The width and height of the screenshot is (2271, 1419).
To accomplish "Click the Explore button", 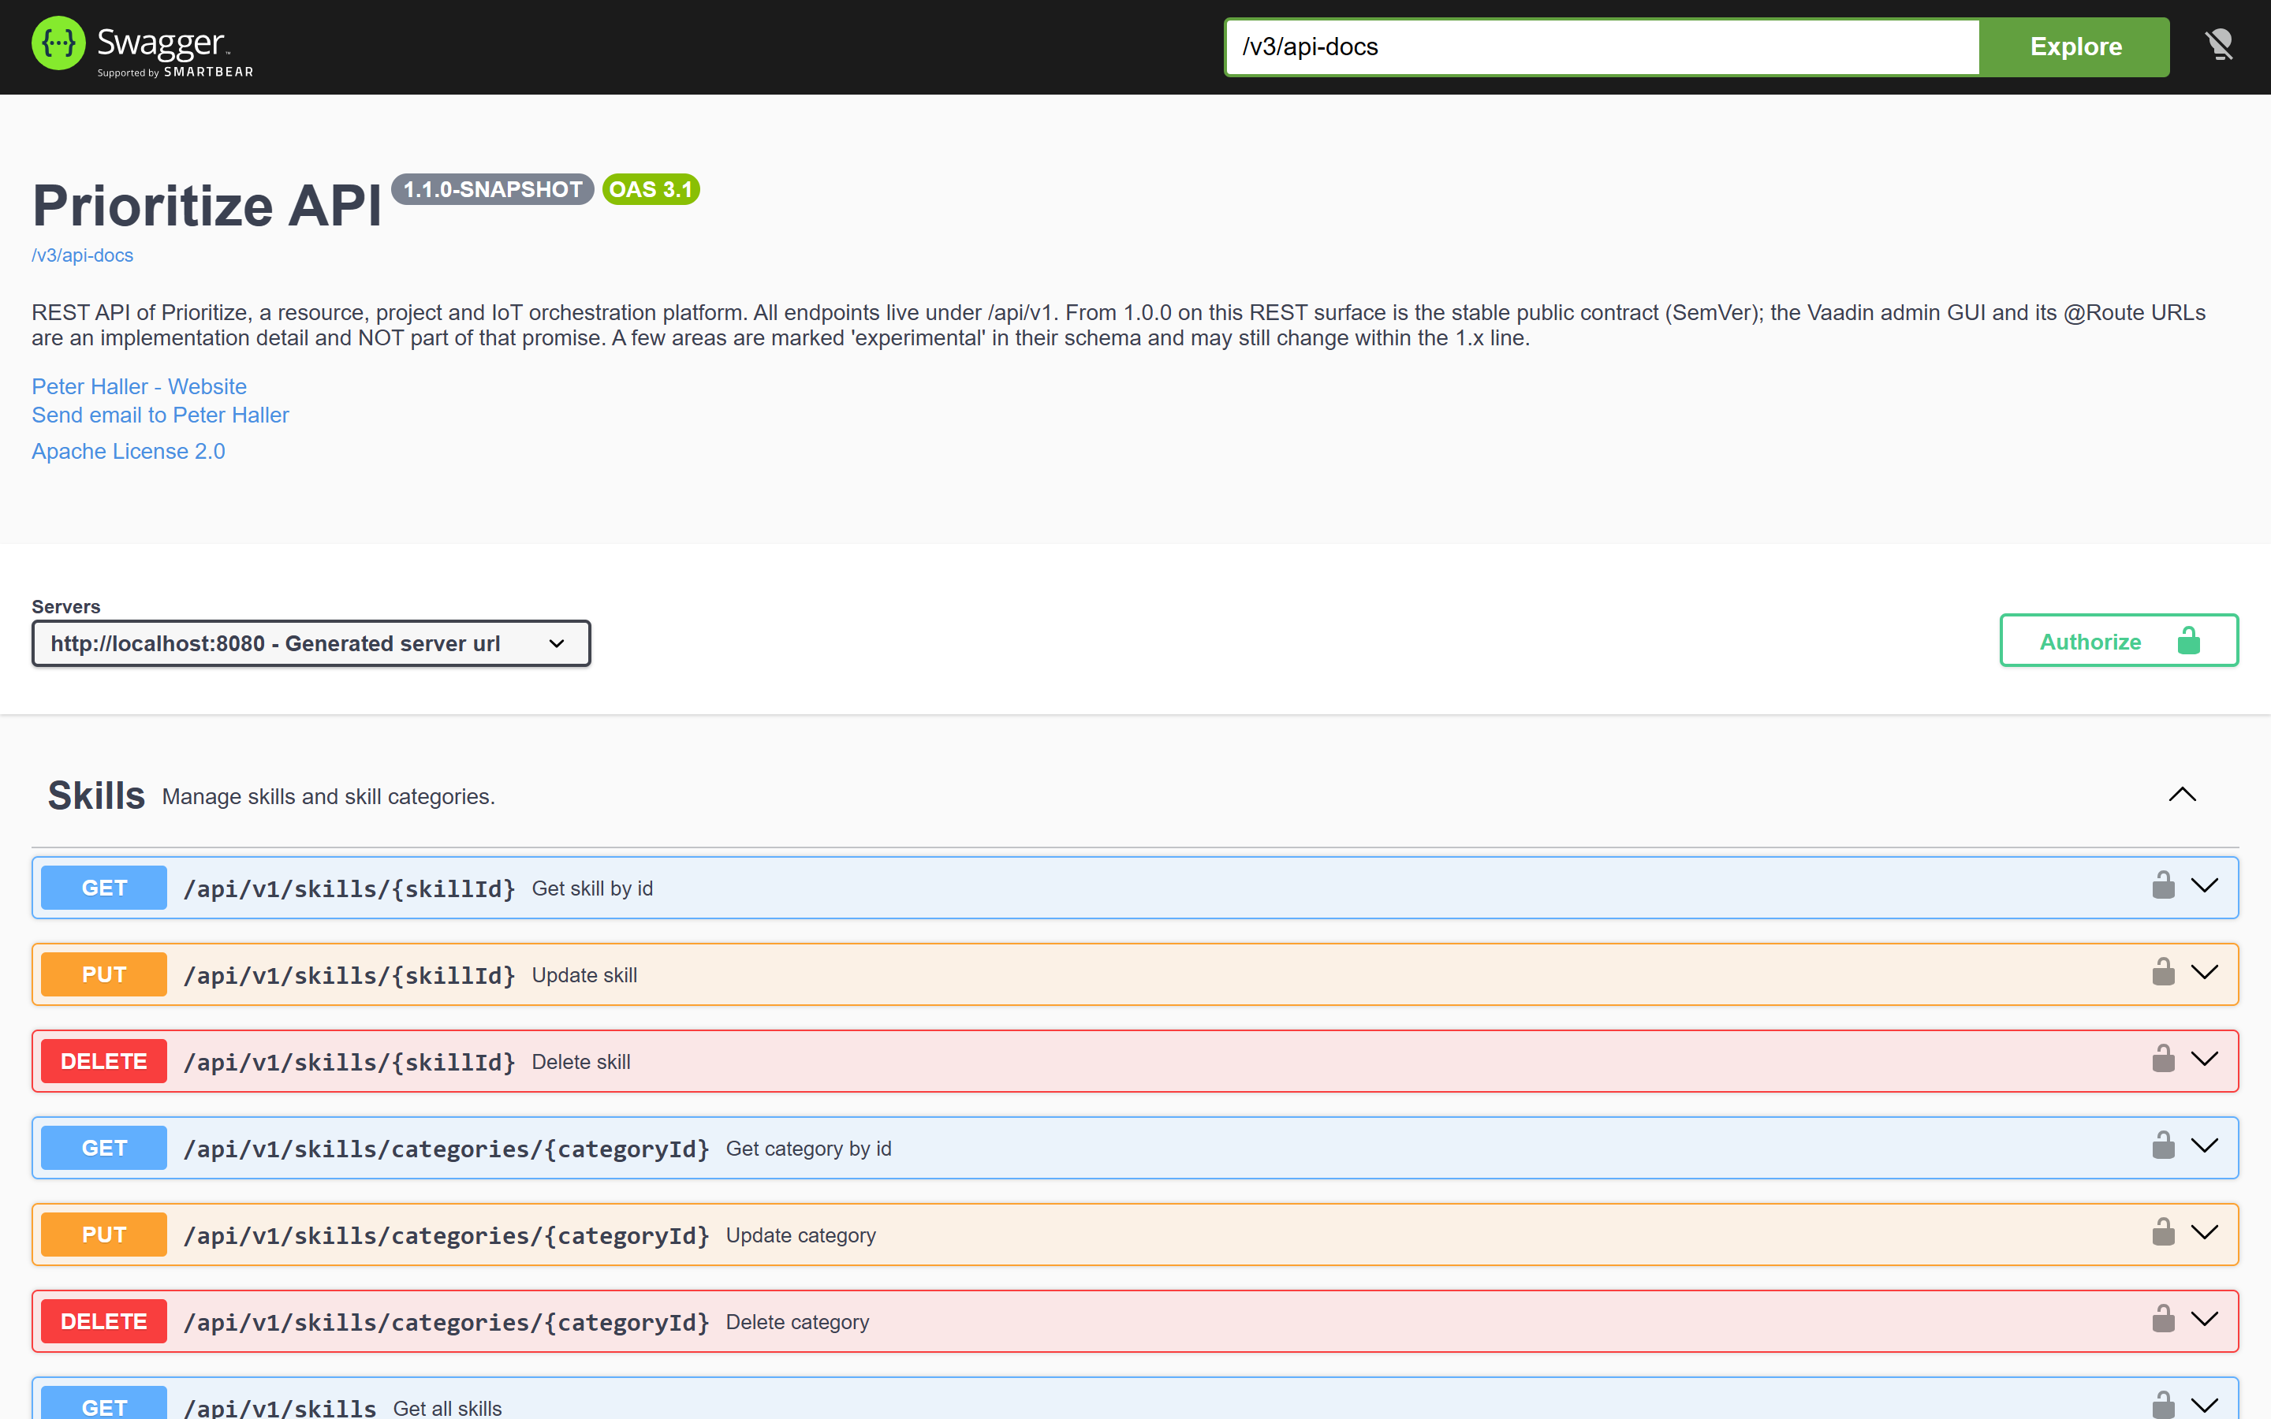I will coord(2075,47).
